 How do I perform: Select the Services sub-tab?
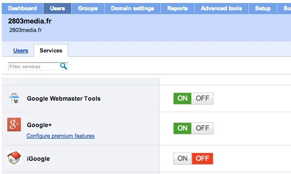[51, 50]
